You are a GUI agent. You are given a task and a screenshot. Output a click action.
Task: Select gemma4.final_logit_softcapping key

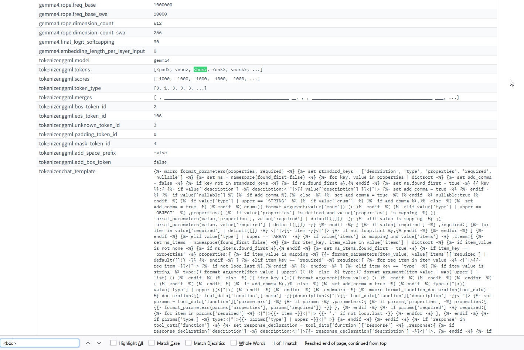76,42
